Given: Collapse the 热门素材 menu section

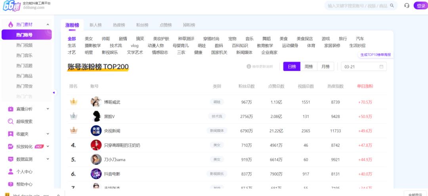Looking at the screenshot, I should [x=48, y=25].
